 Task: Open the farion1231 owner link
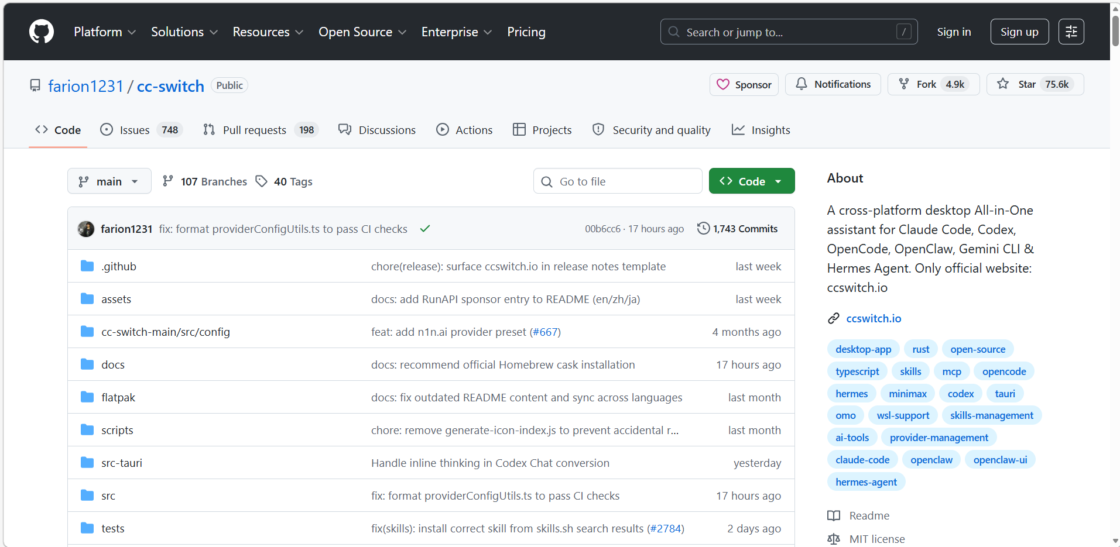pos(85,86)
